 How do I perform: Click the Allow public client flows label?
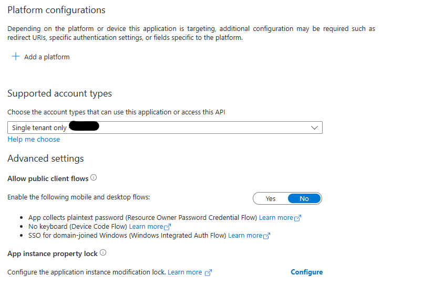[48, 178]
